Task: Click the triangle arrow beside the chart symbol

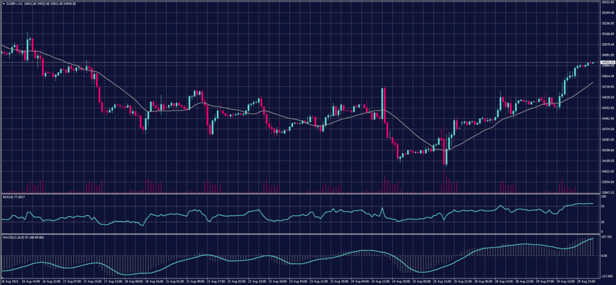Action: click(2, 4)
